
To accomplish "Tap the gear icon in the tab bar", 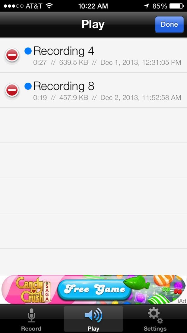I will 155,315.
